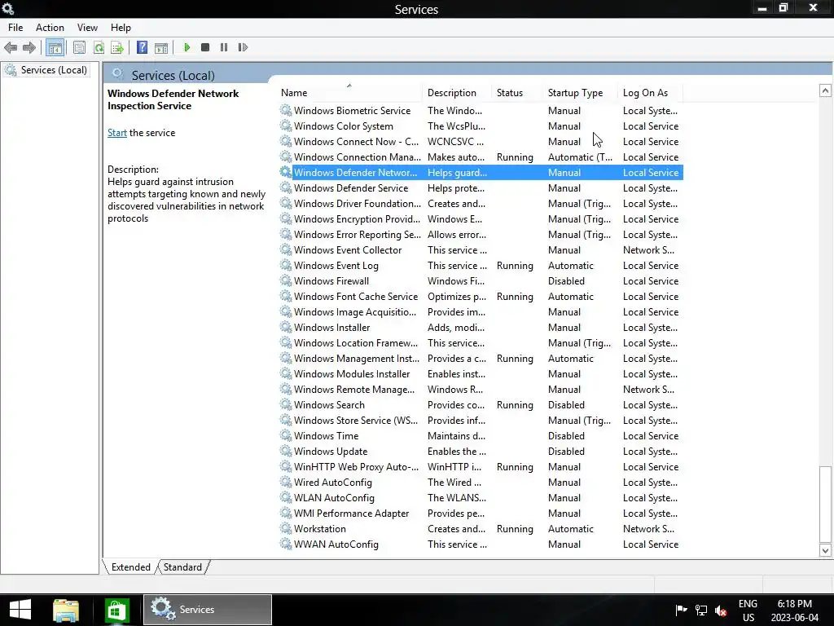Select Windows Error Reporting Service row
Screen dimensions: 834x626
(481, 234)
